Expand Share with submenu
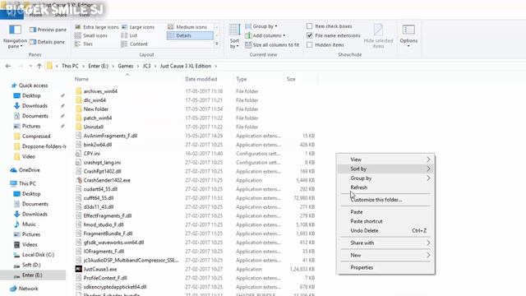 [385, 243]
